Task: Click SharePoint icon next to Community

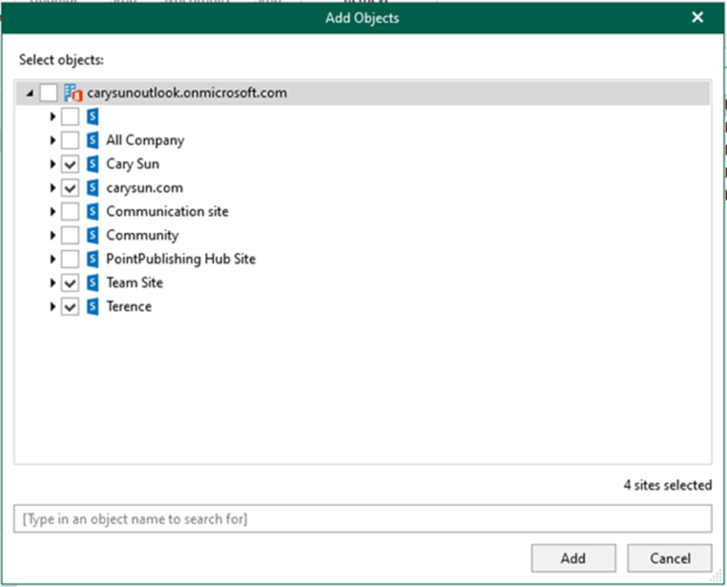Action: pos(93,235)
